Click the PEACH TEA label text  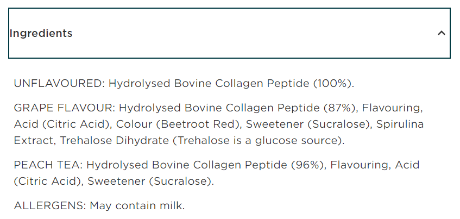(x=48, y=164)
